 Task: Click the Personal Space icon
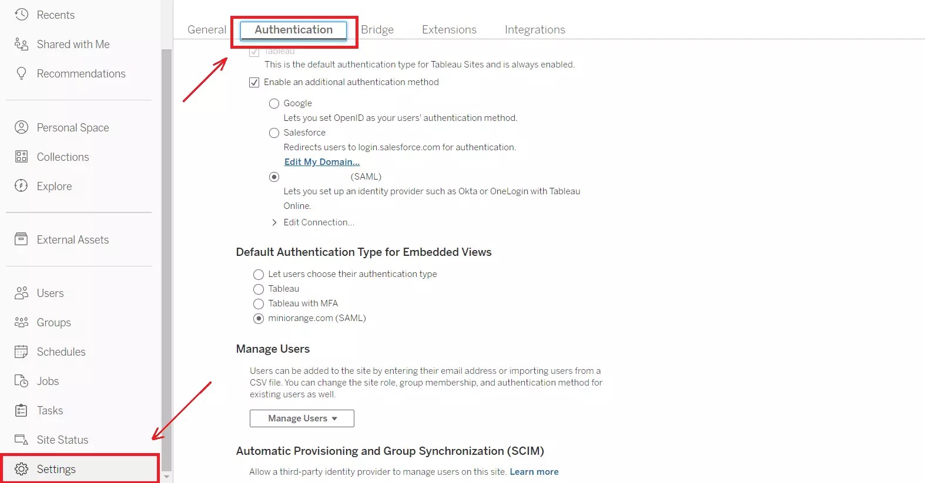[21, 127]
